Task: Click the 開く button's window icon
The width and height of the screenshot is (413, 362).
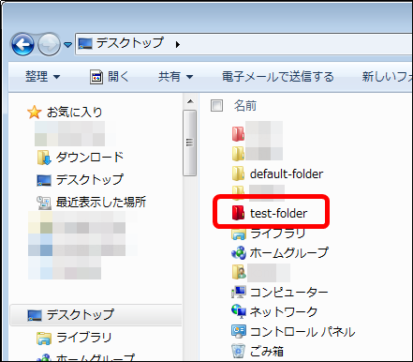Action: (96, 77)
